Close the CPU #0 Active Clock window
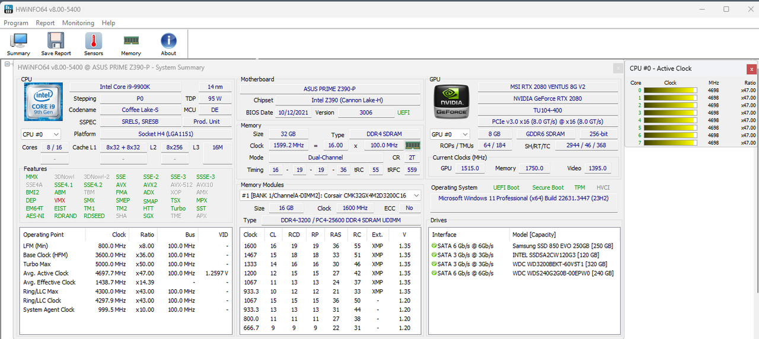The height and width of the screenshot is (339, 759). point(751,69)
